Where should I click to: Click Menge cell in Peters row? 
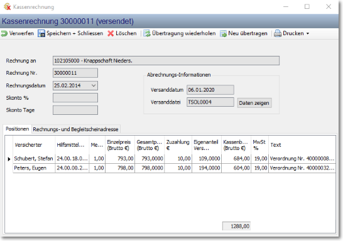coord(97,168)
